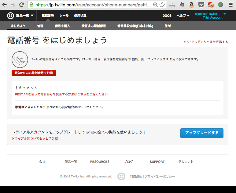
Task: Expand APIクレデンシャルを表示する
Action: pos(206,42)
